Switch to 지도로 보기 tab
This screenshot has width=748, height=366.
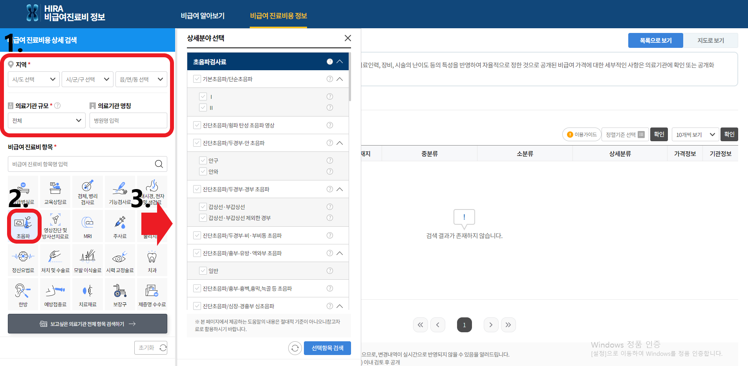click(x=711, y=40)
